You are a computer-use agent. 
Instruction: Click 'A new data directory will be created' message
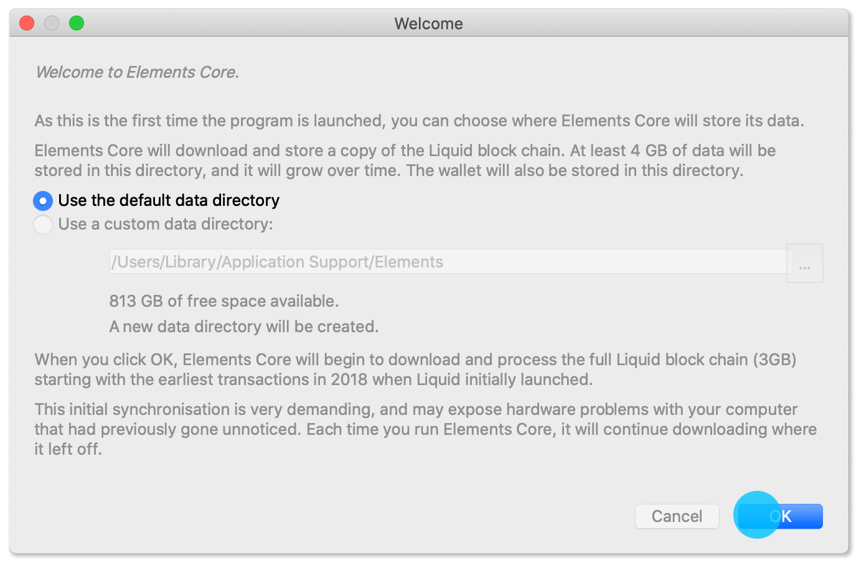244,327
